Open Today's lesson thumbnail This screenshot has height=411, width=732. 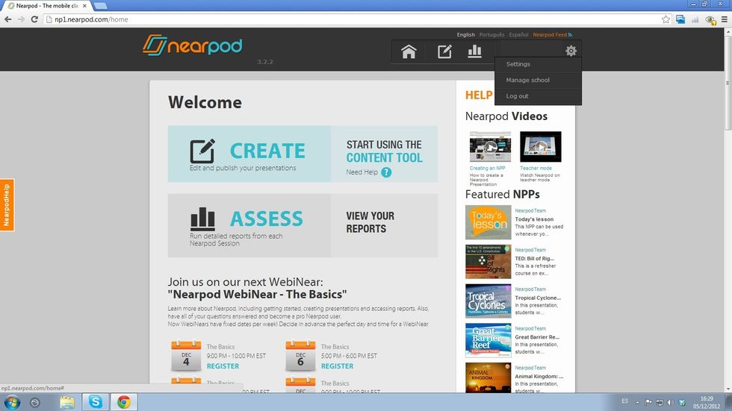click(488, 222)
